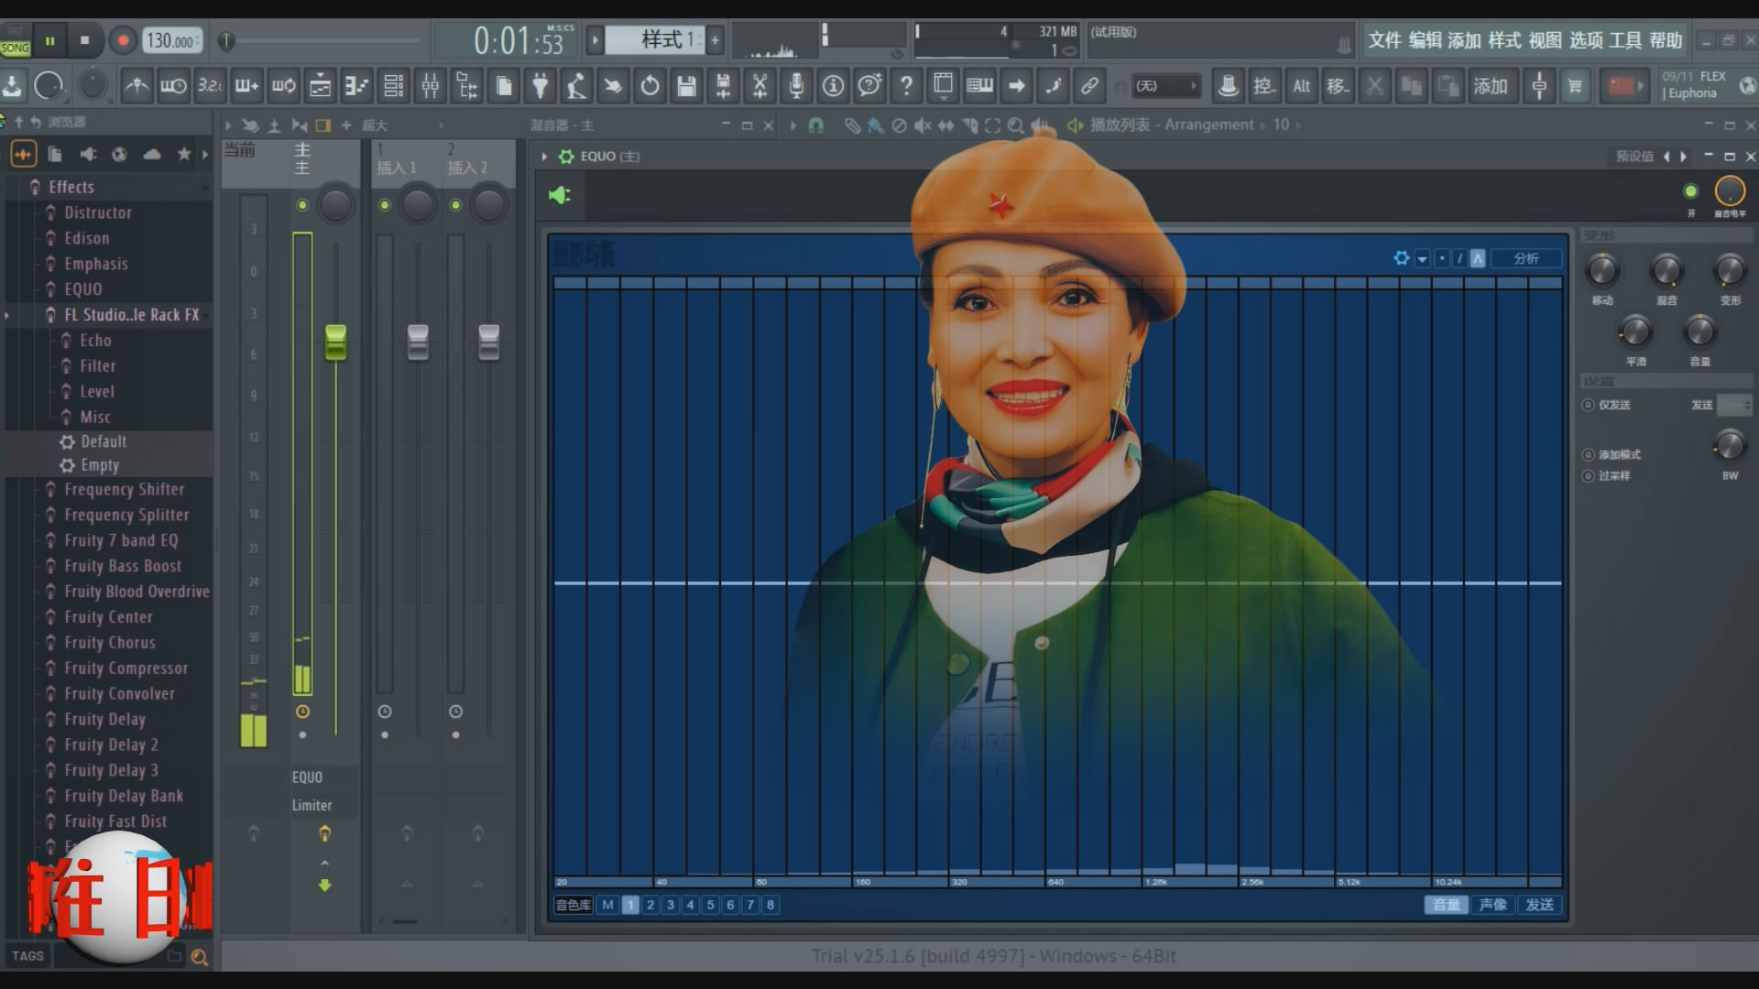This screenshot has width=1759, height=989.
Task: Open the (无) snap dropdown in toolbar
Action: tap(1165, 86)
